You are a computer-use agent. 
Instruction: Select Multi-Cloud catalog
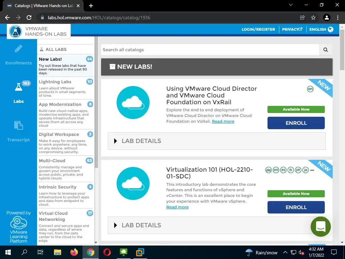click(x=66, y=169)
